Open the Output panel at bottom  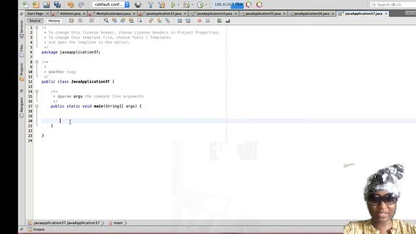coord(36,229)
